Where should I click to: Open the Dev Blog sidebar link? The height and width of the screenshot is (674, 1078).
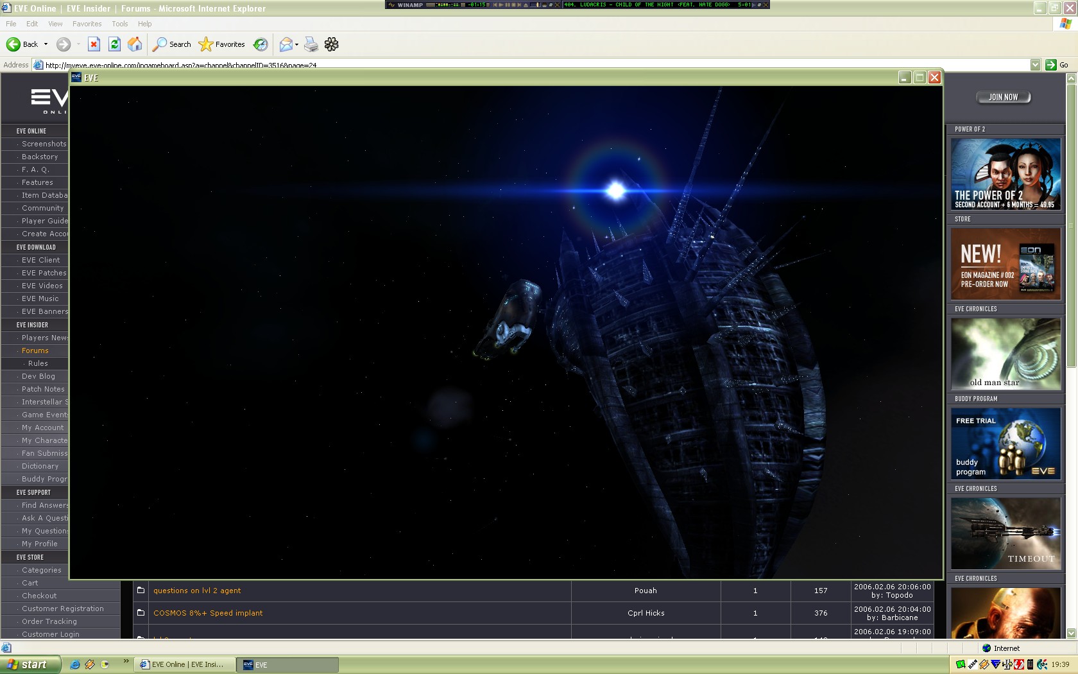(x=38, y=376)
